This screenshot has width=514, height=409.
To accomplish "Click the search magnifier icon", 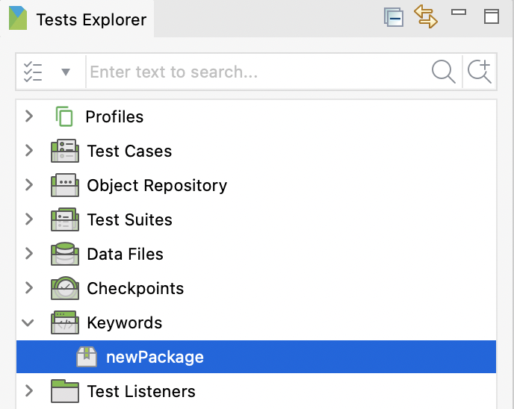I will (x=444, y=72).
